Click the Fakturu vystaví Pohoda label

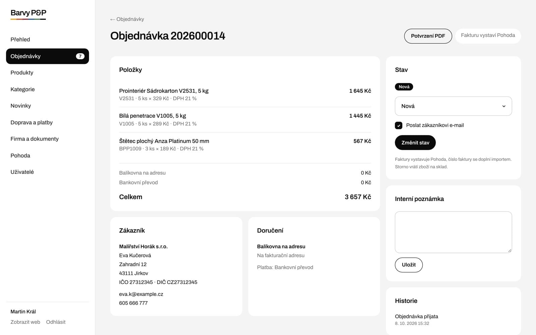(488, 36)
